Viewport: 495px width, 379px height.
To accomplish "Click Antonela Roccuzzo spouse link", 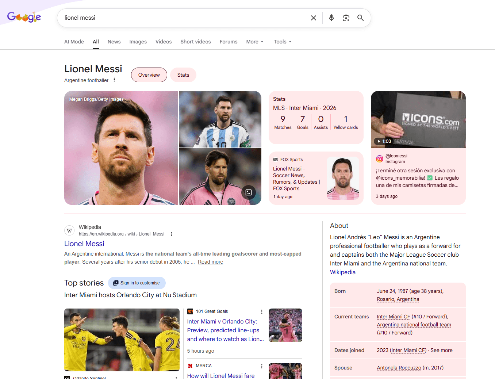I will [399, 368].
